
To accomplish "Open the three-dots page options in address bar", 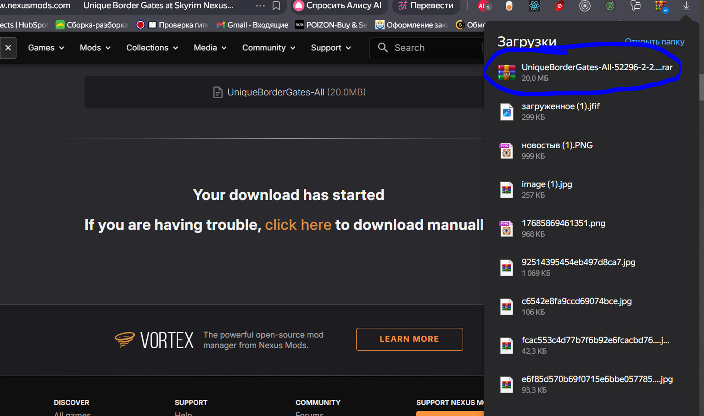I will click(x=260, y=6).
